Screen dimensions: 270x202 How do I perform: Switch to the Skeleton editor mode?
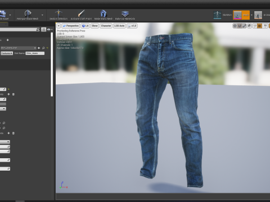tap(223, 15)
